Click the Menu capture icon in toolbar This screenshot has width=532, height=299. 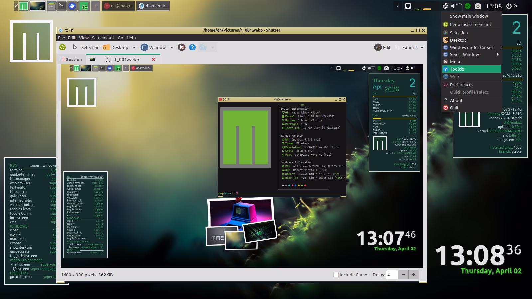coord(182,47)
